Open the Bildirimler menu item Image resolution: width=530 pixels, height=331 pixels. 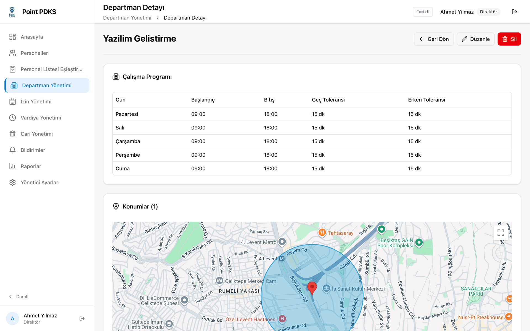[47, 150]
